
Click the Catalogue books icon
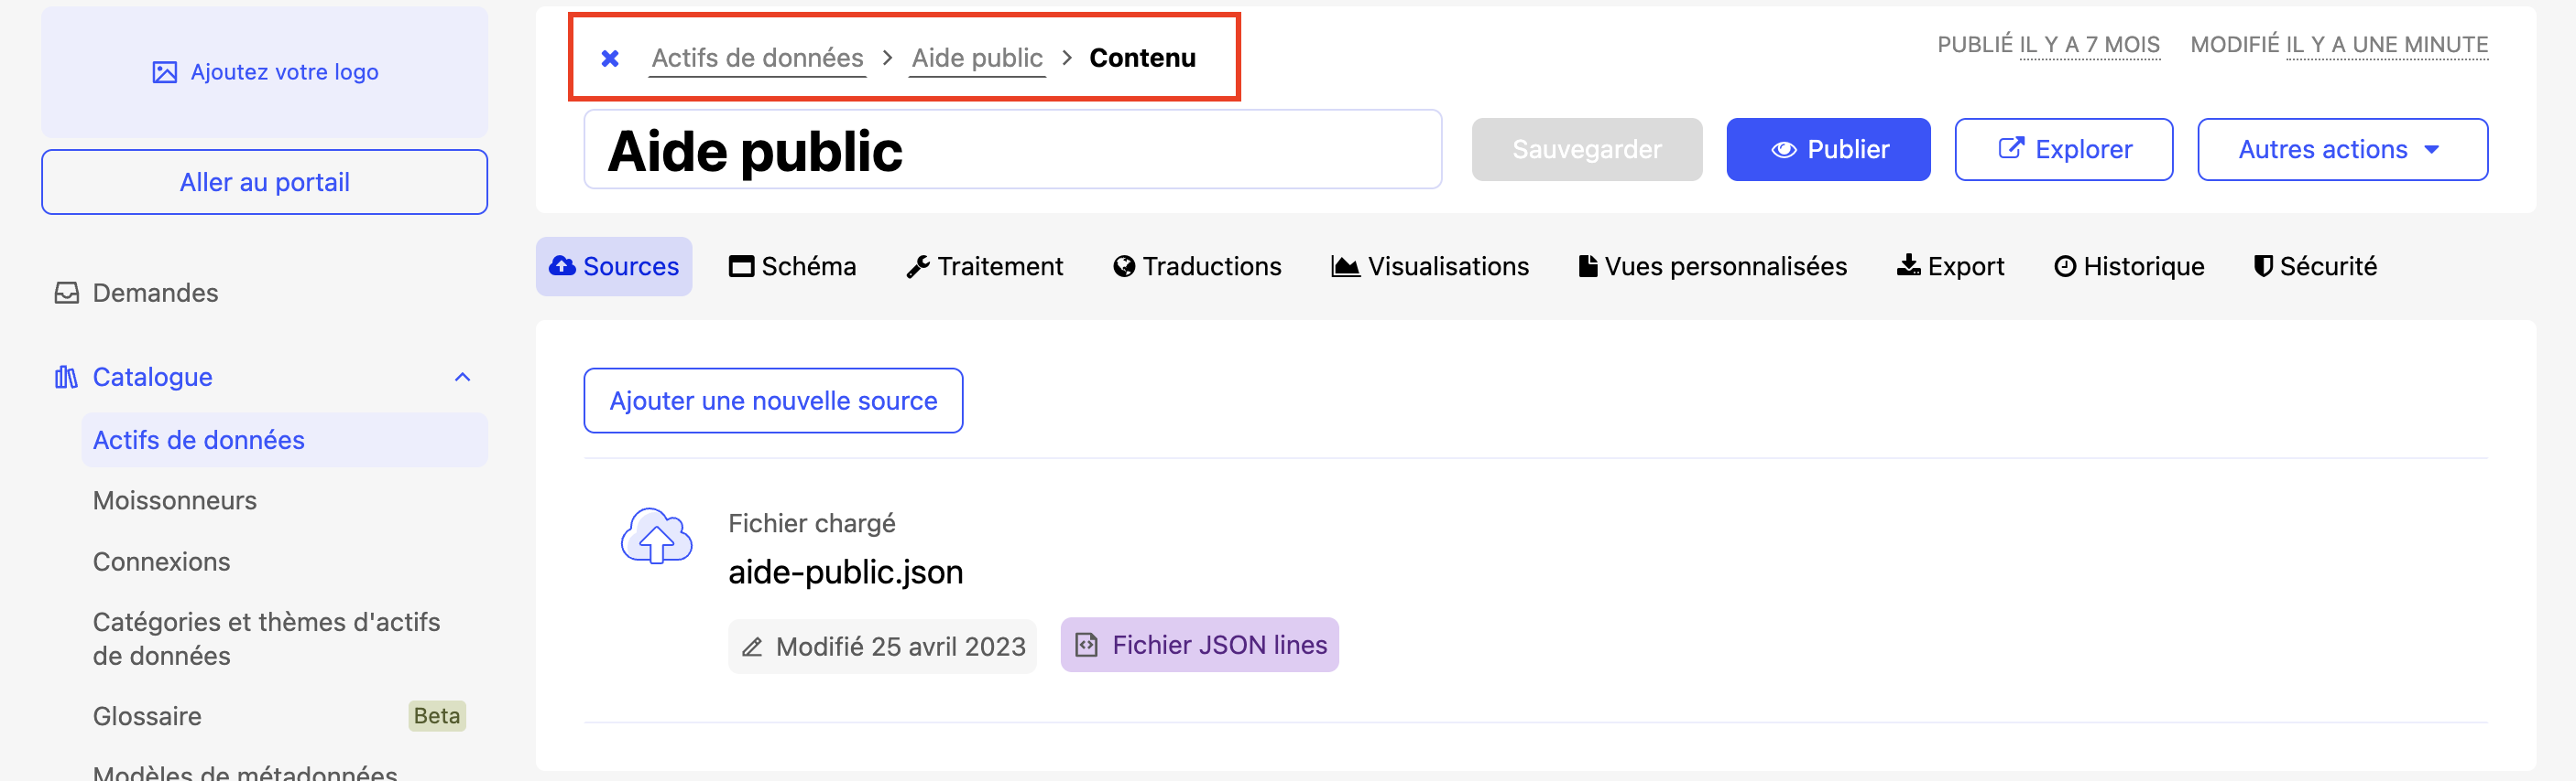coord(66,378)
